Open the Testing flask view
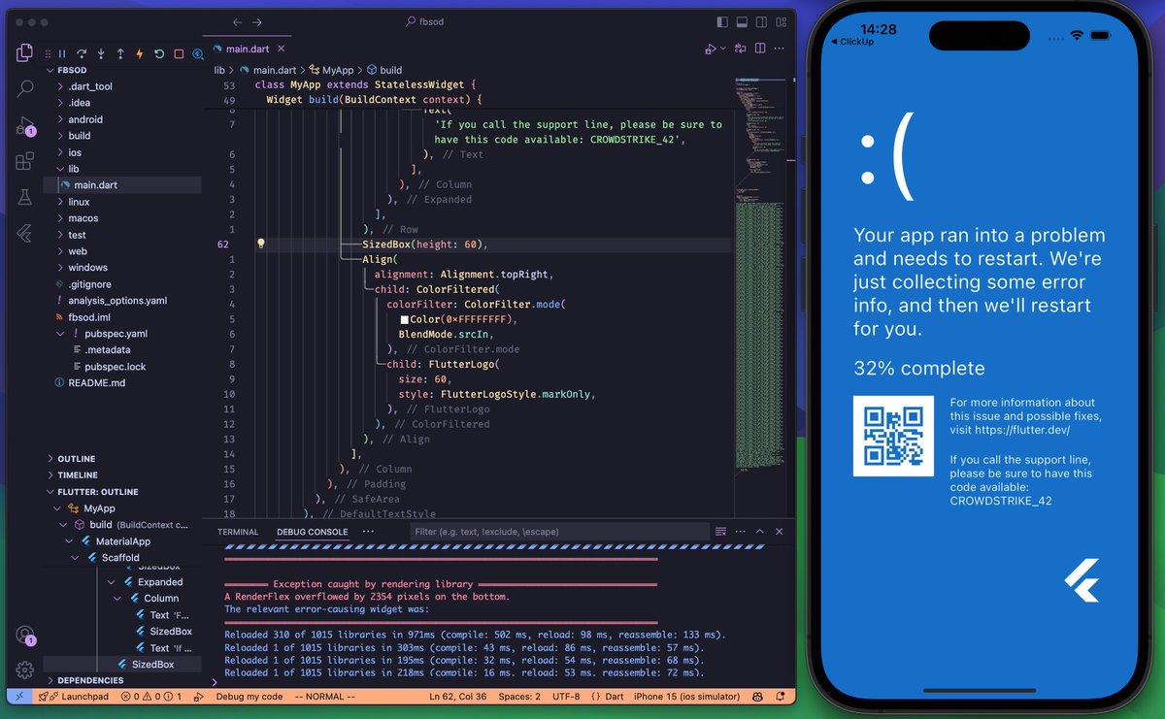 click(25, 197)
